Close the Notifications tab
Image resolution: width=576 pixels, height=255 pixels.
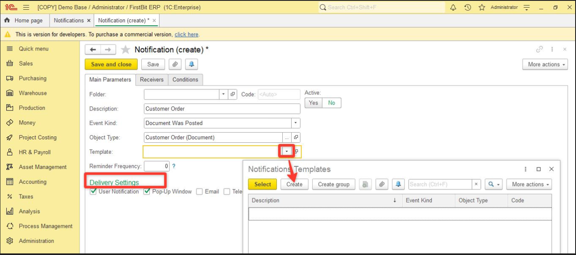(89, 20)
